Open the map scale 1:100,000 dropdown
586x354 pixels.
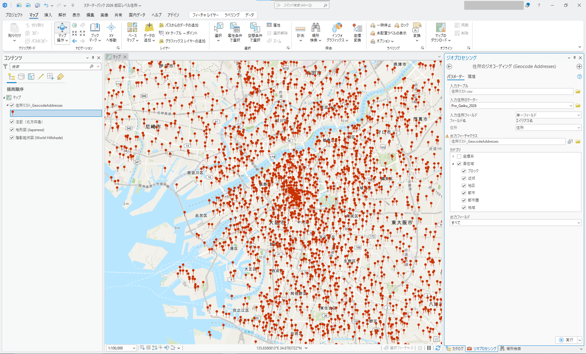click(134, 348)
